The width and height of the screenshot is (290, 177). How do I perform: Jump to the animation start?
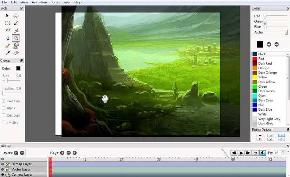tap(234, 153)
